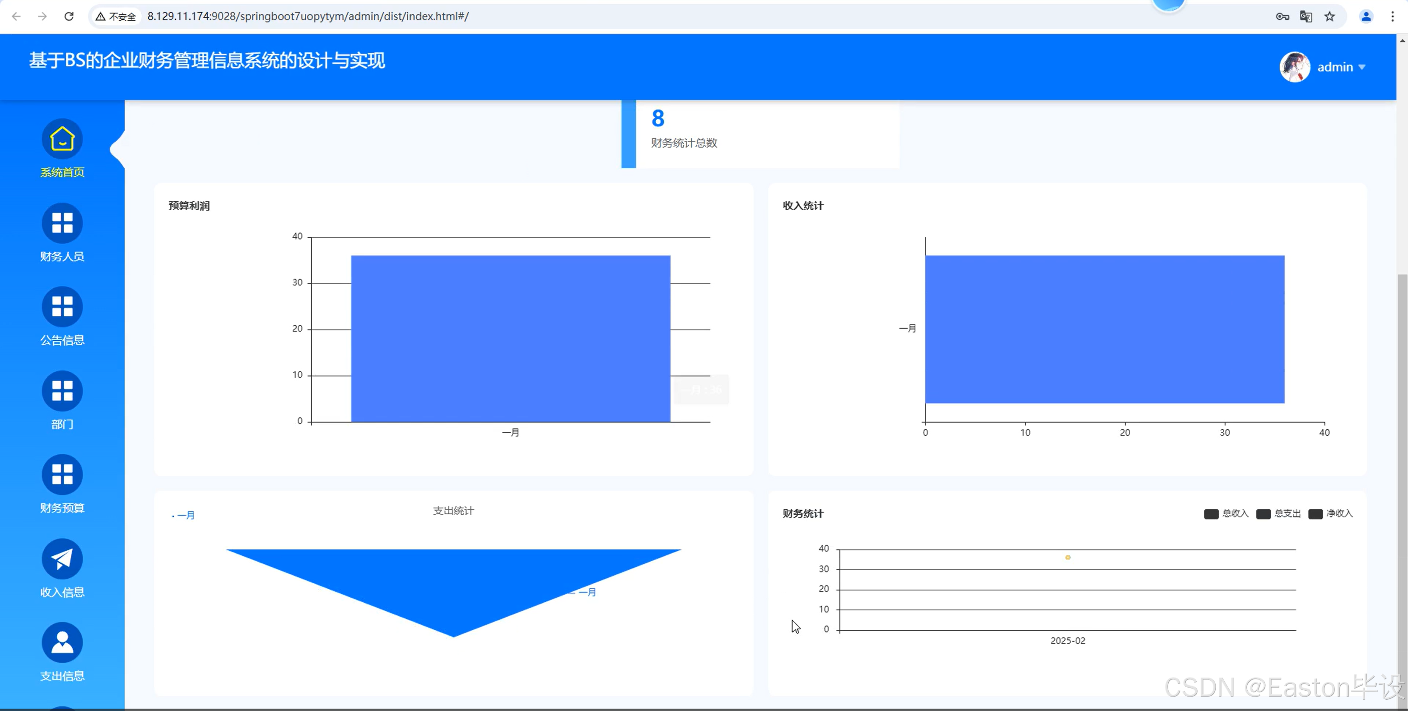Click the 收入信息 paper plane icon
The height and width of the screenshot is (711, 1408).
[62, 559]
